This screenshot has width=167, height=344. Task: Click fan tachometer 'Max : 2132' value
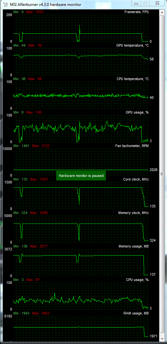point(41,146)
